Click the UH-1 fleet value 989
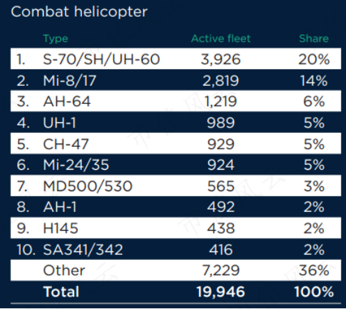The width and height of the screenshot is (346, 309). point(220,123)
